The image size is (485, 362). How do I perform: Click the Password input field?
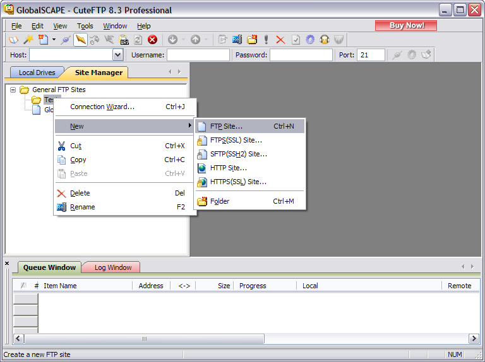pos(301,55)
